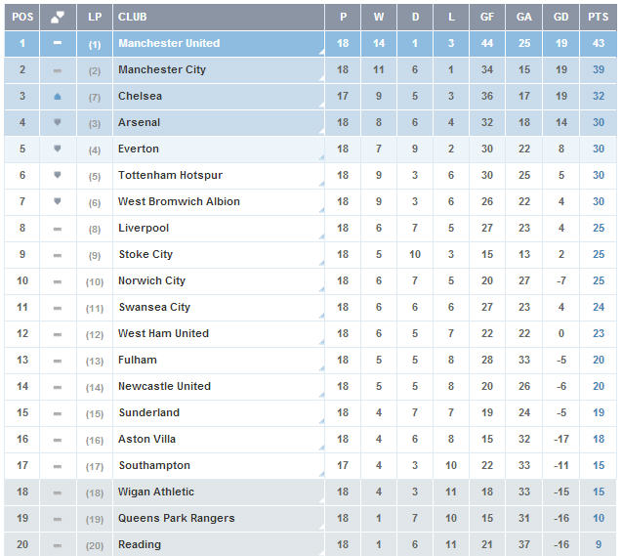Viewport: 622px width, 556px height.
Task: Open the Queens Park Rangers club link
Action: pyautogui.click(x=176, y=518)
